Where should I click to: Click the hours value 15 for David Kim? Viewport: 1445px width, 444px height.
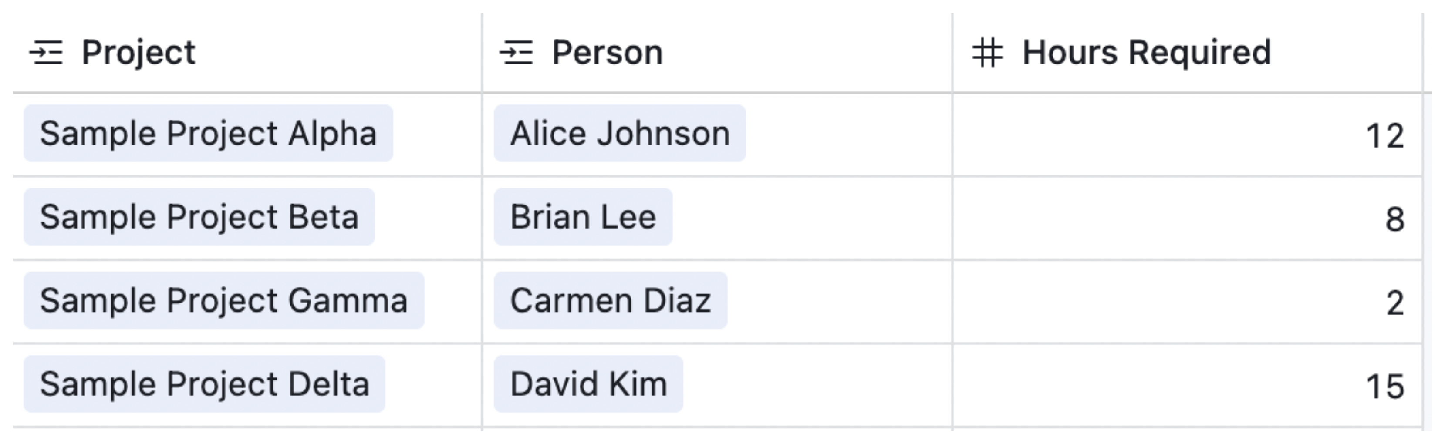pyautogui.click(x=1393, y=383)
